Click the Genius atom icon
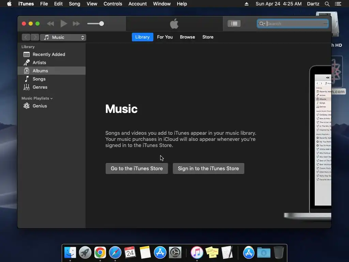The image size is (349, 262). click(27, 106)
